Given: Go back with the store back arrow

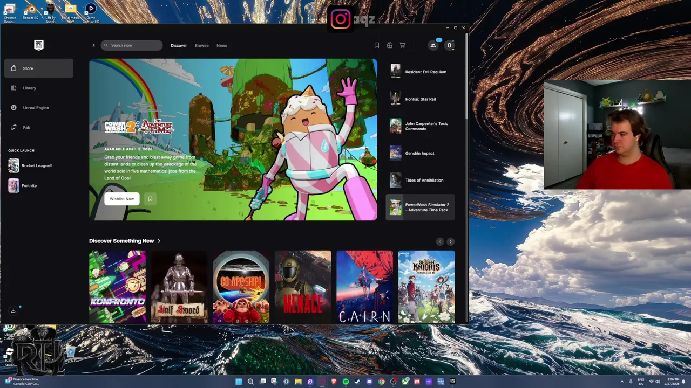Looking at the screenshot, I should tap(93, 45).
